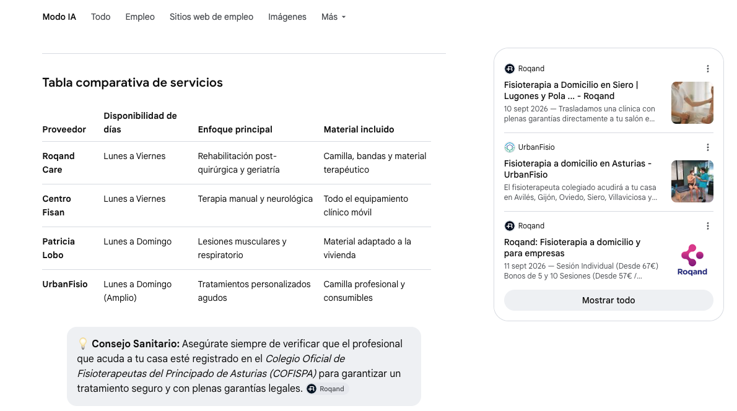Click Todo el equipamiento clínico móvil cell
Screen dimensions: 737x411
[x=365, y=205]
